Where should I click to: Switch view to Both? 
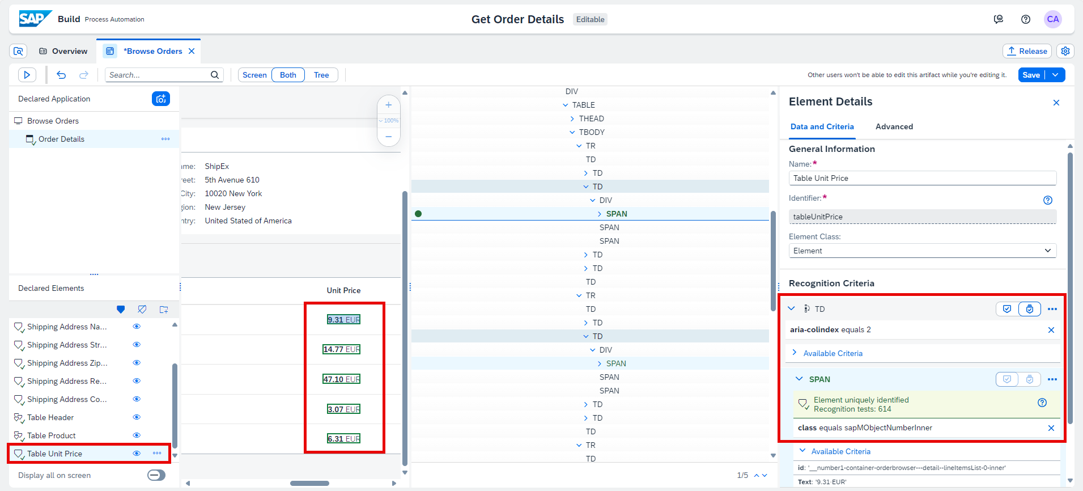coord(288,75)
